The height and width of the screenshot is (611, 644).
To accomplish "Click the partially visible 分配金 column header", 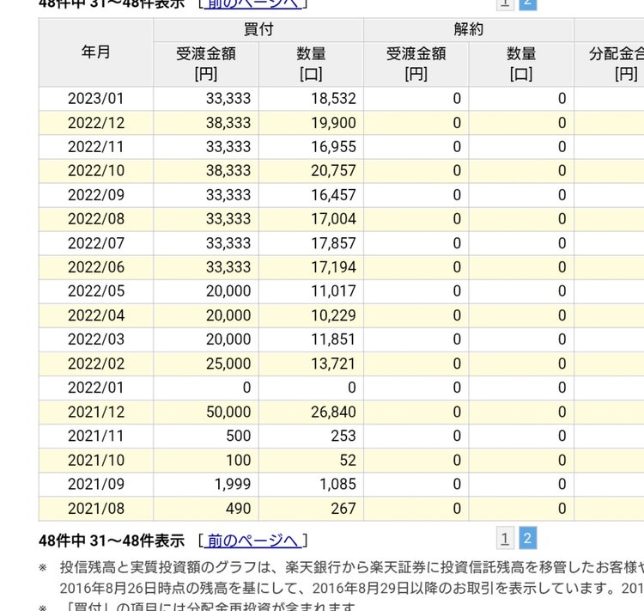I will (x=611, y=64).
